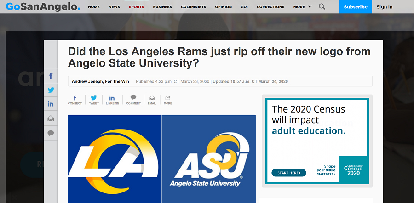Click the article headline text
This screenshot has height=203, width=414.
(x=219, y=57)
